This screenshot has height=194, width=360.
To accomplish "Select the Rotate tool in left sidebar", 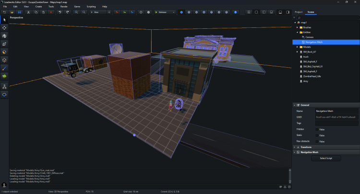I will click(5, 36).
